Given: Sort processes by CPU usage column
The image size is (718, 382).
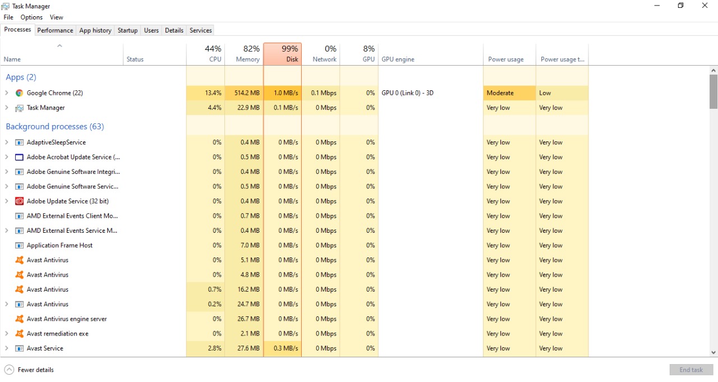Looking at the screenshot, I should [x=205, y=53].
